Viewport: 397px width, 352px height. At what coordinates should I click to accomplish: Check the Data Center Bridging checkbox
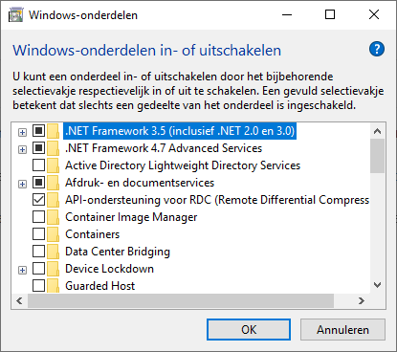click(x=38, y=252)
